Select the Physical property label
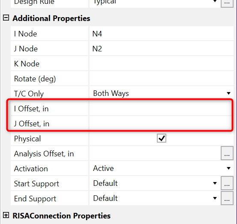 click(27, 138)
